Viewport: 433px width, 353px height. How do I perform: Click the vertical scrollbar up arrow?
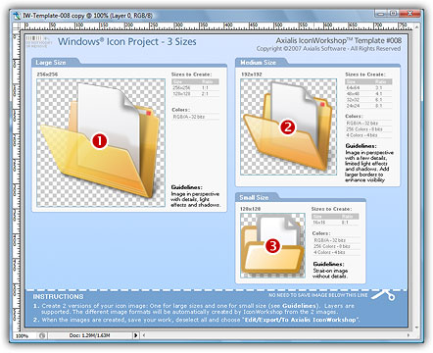pyautogui.click(x=417, y=27)
